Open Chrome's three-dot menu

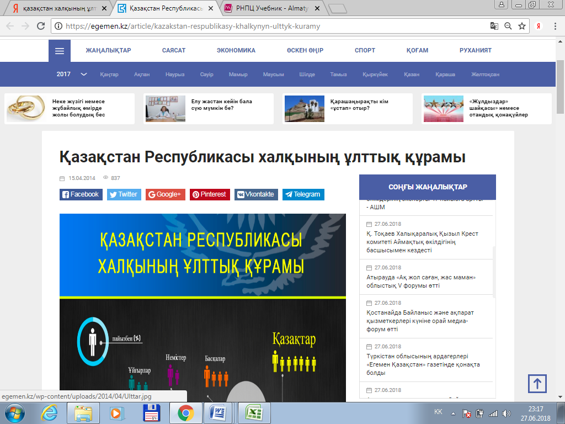click(x=555, y=26)
